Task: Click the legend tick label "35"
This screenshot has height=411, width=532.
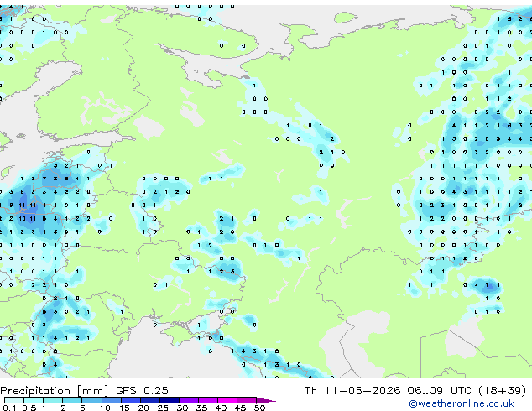Action: 201,408
